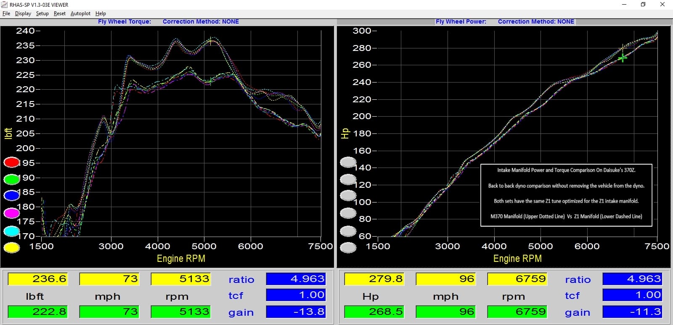Click the app icon in title bar

click(x=5, y=5)
